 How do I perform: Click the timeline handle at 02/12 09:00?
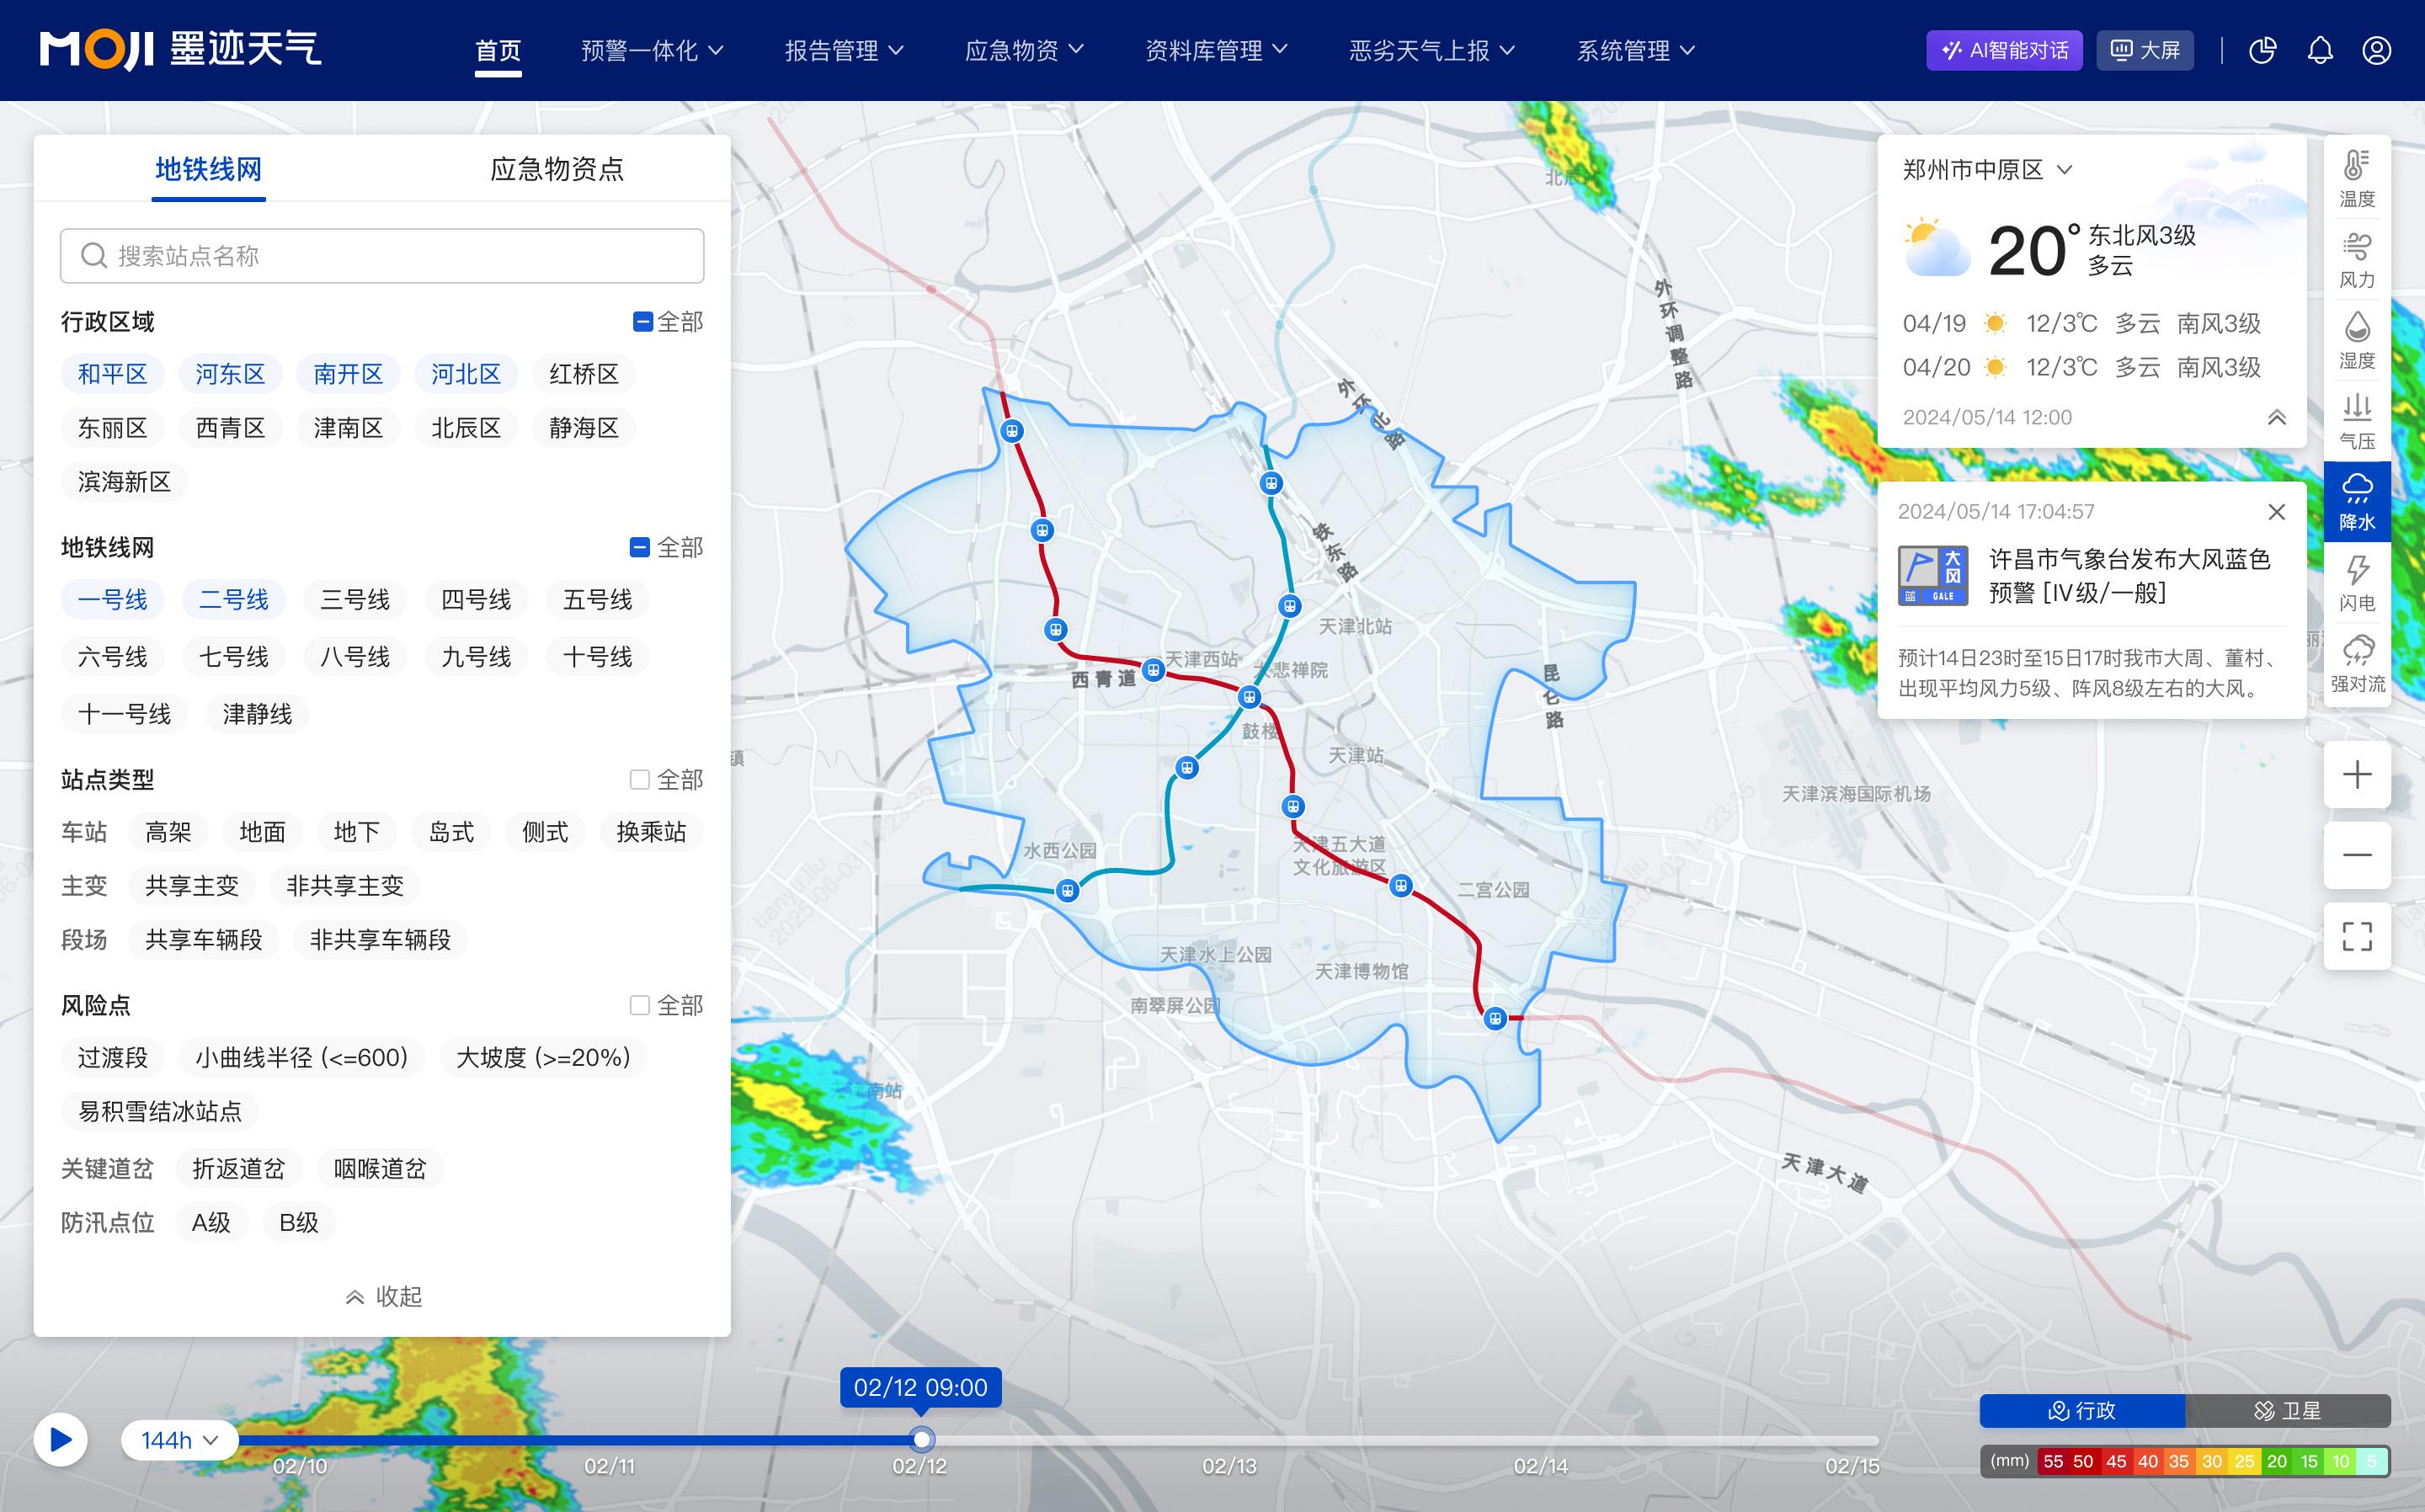(920, 1440)
